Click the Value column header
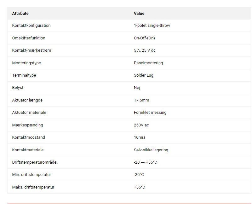 point(139,14)
